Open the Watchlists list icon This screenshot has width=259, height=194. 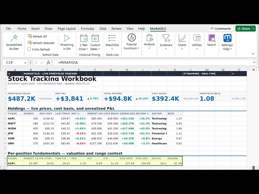(x=112, y=38)
